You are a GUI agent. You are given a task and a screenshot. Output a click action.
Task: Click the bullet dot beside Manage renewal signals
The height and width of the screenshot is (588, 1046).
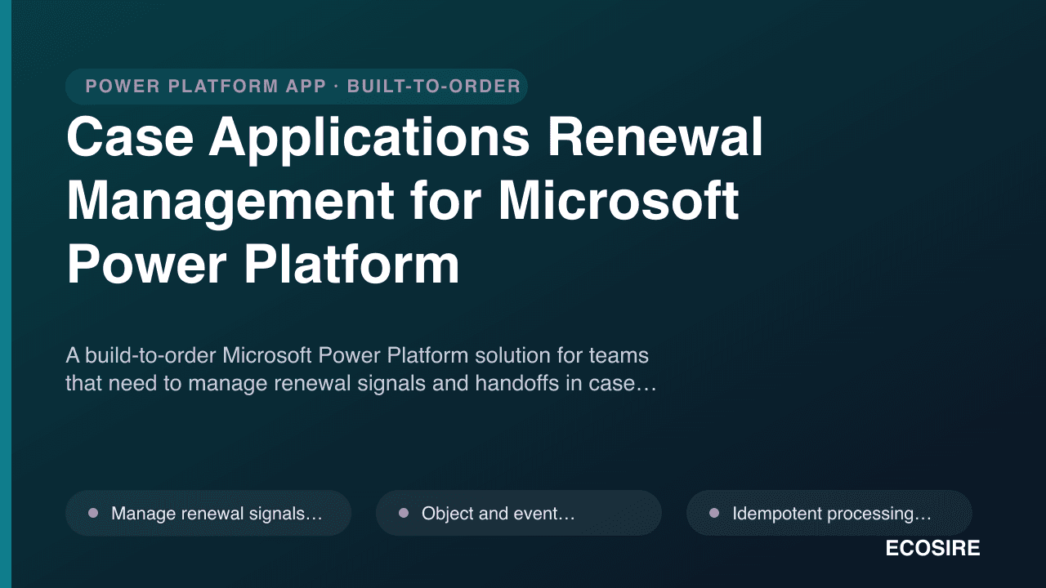click(x=93, y=513)
